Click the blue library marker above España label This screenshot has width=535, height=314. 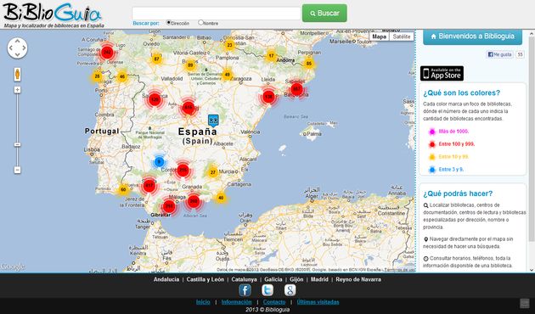coord(213,121)
